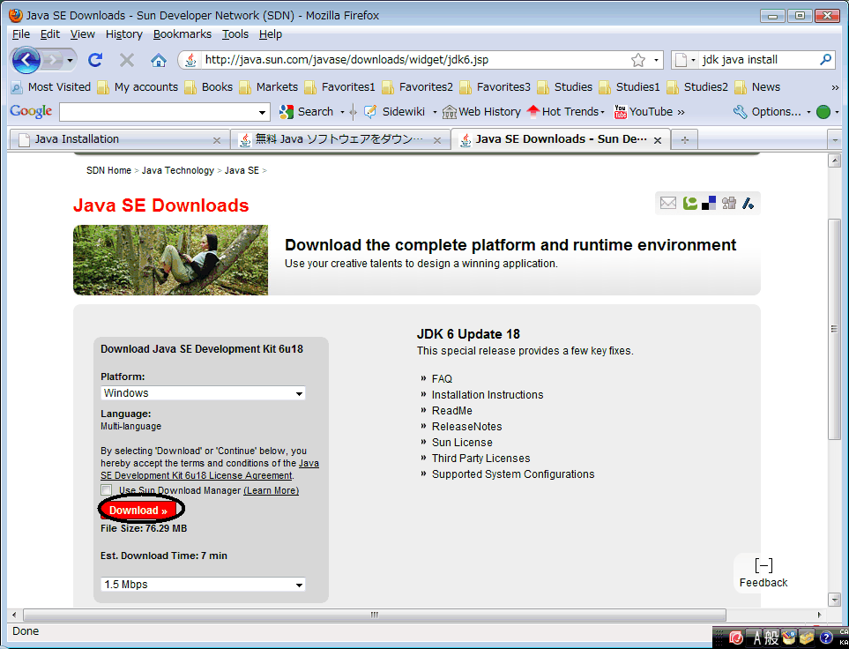Viewport: 849px width, 649px height.
Task: Click the horizontal scrollbar thumb
Action: [374, 615]
